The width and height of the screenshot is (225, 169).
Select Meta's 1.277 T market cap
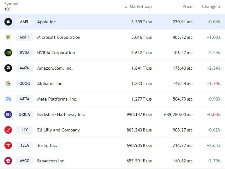[x=141, y=99]
